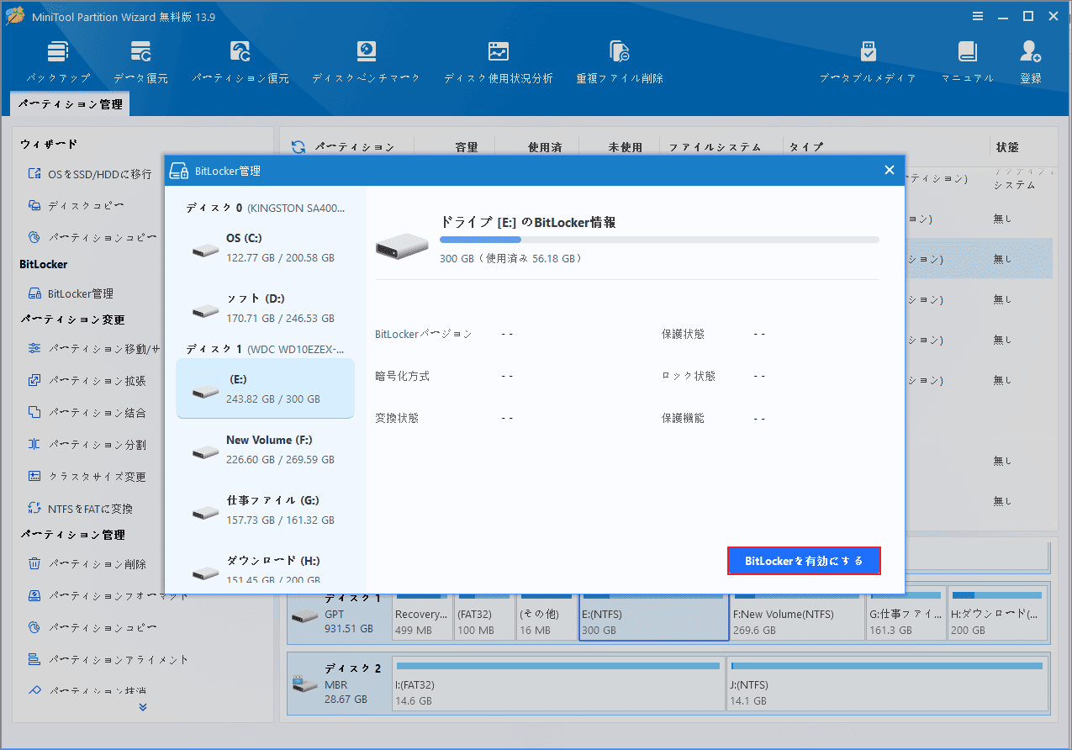1072x750 pixels.
Task: Choose パーティション削除 in the sidebar
Action: tap(87, 564)
